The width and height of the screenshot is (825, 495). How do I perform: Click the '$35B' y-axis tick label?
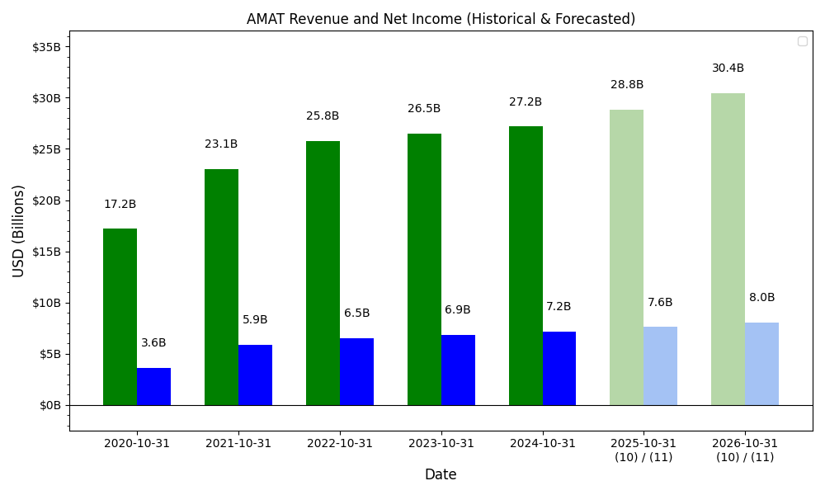coord(46,47)
